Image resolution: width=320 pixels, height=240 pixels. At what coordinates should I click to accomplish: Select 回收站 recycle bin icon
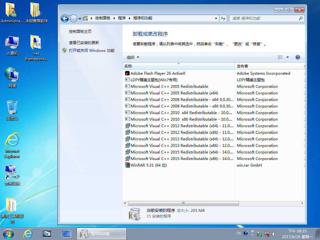[x=12, y=110]
